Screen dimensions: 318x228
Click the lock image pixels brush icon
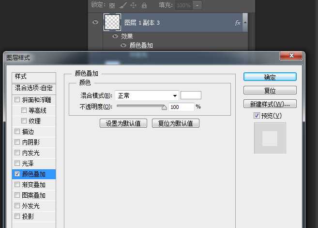(x=122, y=5)
